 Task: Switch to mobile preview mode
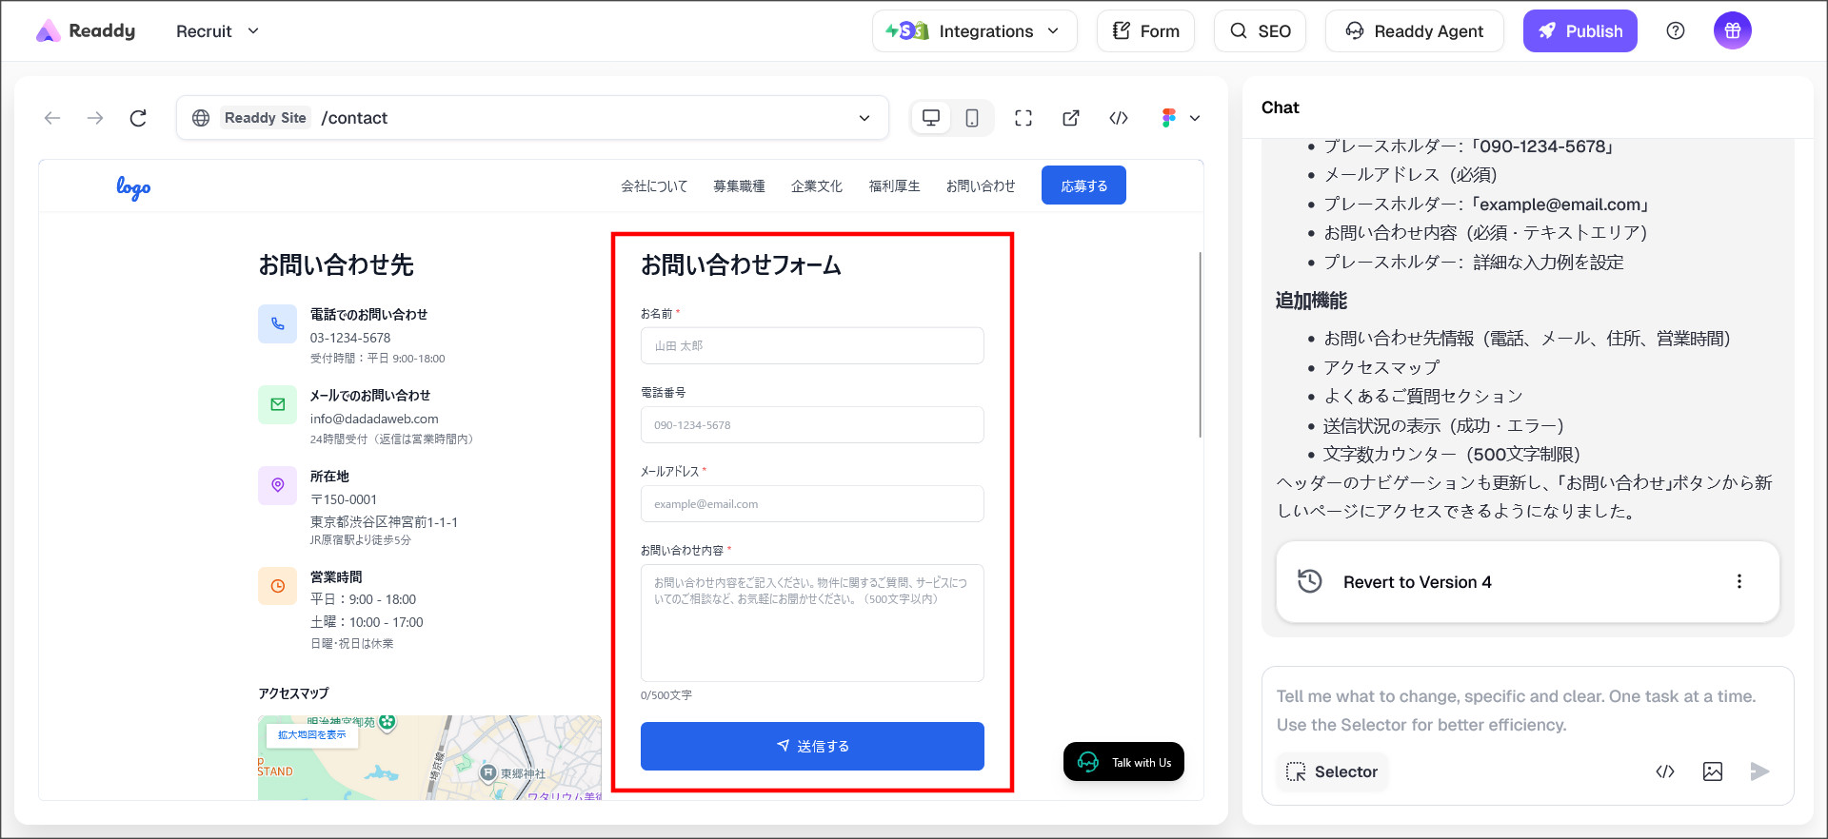(971, 118)
